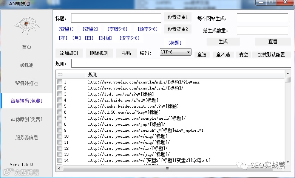Check the checkbox for rule 6

(x=60, y=112)
